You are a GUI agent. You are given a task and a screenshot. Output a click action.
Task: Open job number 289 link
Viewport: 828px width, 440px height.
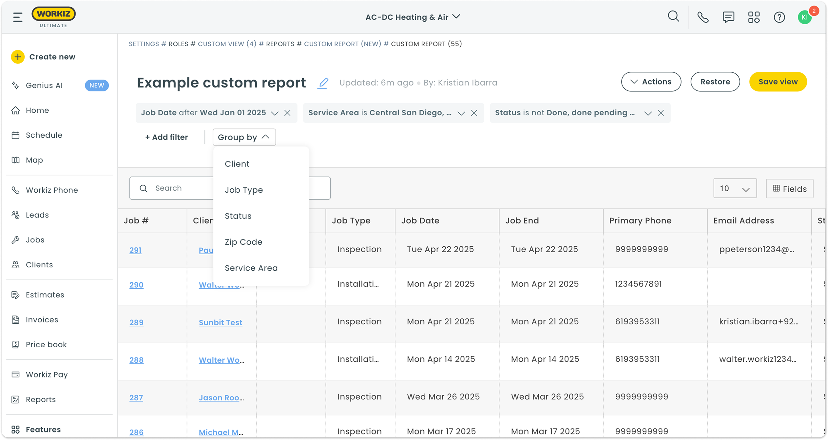click(136, 322)
